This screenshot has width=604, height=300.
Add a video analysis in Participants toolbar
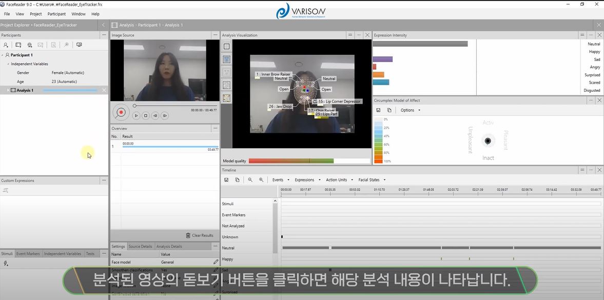click(x=18, y=45)
